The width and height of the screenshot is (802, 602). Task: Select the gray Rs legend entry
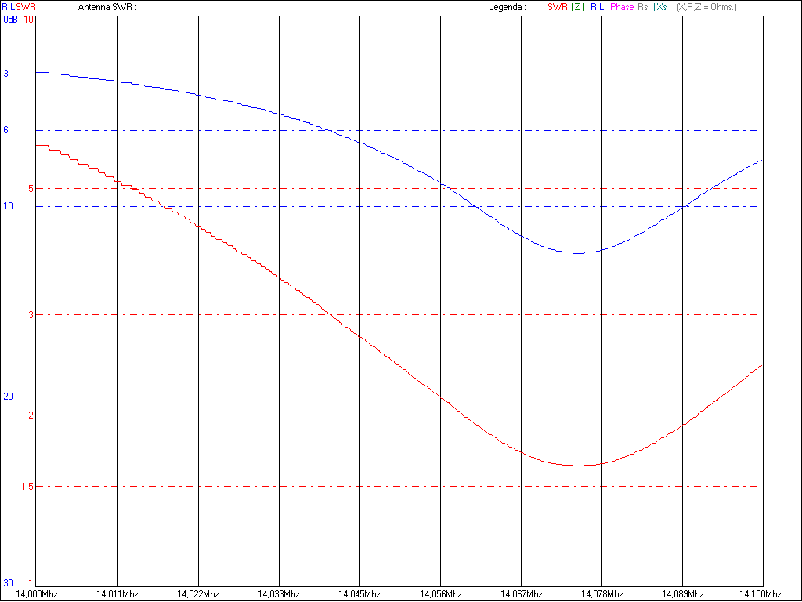643,7
